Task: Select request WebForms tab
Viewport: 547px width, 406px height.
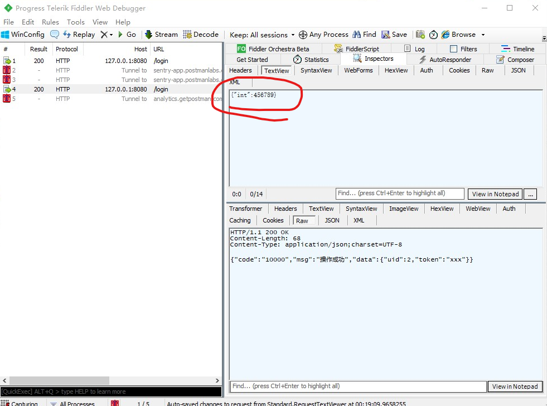Action: [x=359, y=70]
